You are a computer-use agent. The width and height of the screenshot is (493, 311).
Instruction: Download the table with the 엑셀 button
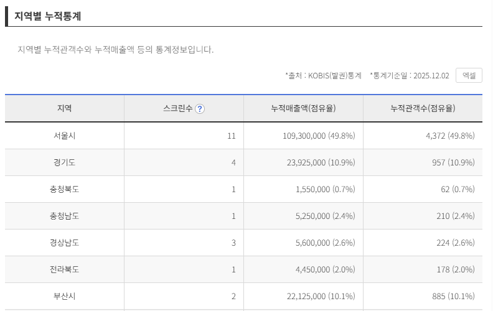(x=469, y=75)
